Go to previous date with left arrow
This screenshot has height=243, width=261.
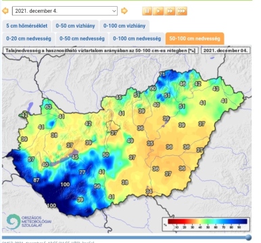pos(5,11)
